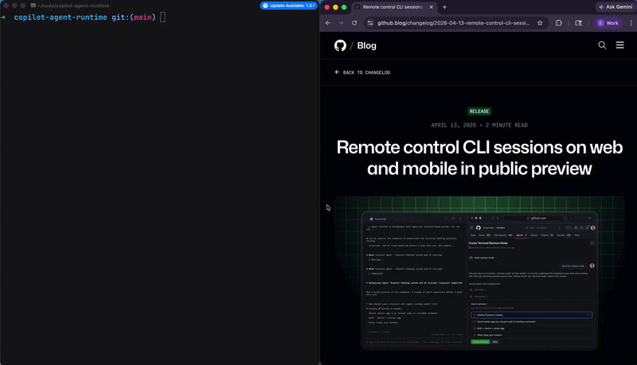Viewport: 637px width, 365px height.
Task: Maximize the browser window with green button
Action: [x=344, y=7]
